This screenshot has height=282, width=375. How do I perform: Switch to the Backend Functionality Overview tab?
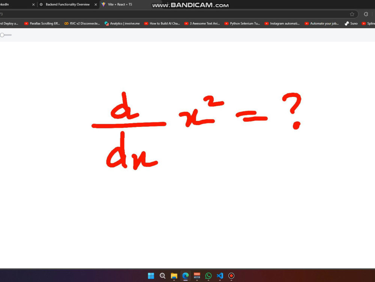[x=67, y=4]
